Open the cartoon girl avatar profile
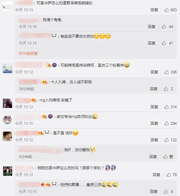This screenshot has width=180, height=196. click(7, 120)
